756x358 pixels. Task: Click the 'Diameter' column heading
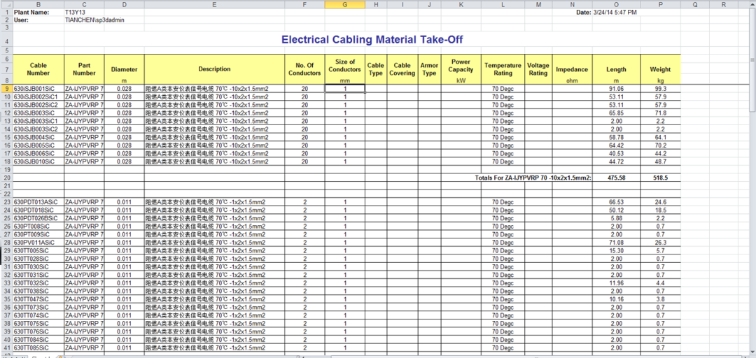point(124,69)
